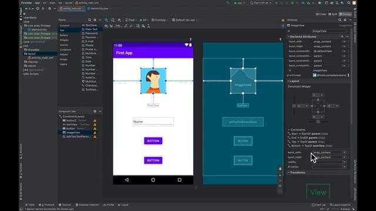Open Attributes panel settings gear
The height and width of the screenshot is (211, 376).
[345, 20]
